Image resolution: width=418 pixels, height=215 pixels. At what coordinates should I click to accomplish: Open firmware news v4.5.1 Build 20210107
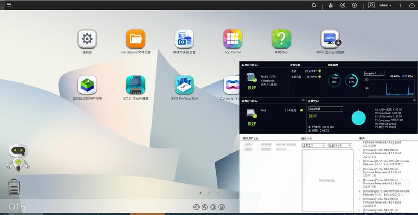coord(382,153)
